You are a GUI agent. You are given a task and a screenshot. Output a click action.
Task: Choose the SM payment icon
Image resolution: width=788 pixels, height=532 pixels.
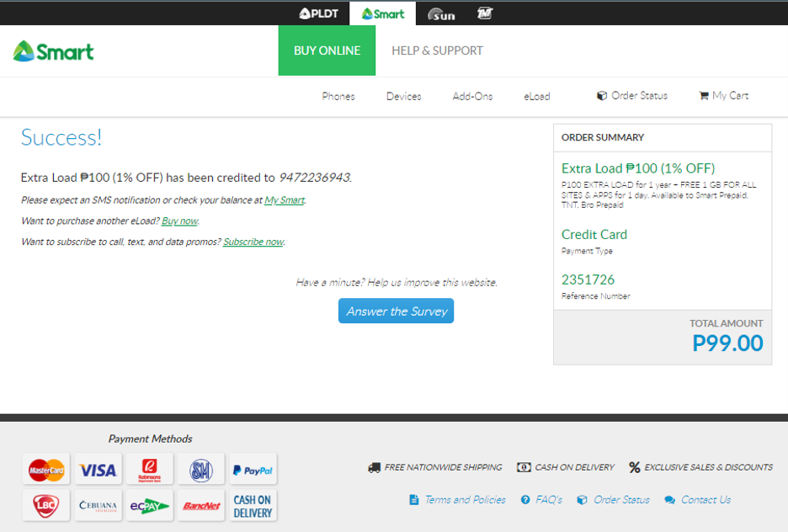pyautogui.click(x=201, y=470)
